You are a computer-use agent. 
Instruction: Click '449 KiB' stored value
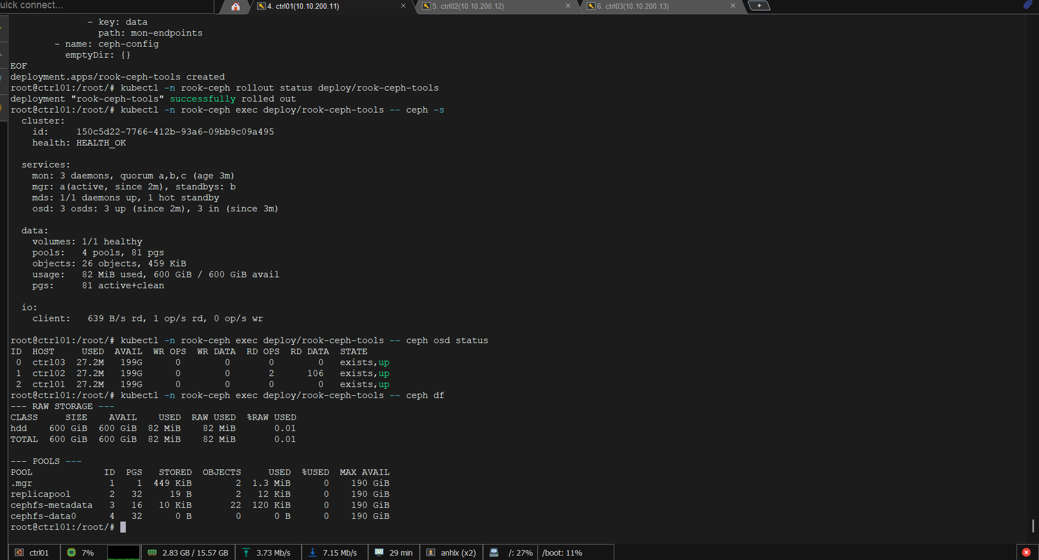[173, 483]
